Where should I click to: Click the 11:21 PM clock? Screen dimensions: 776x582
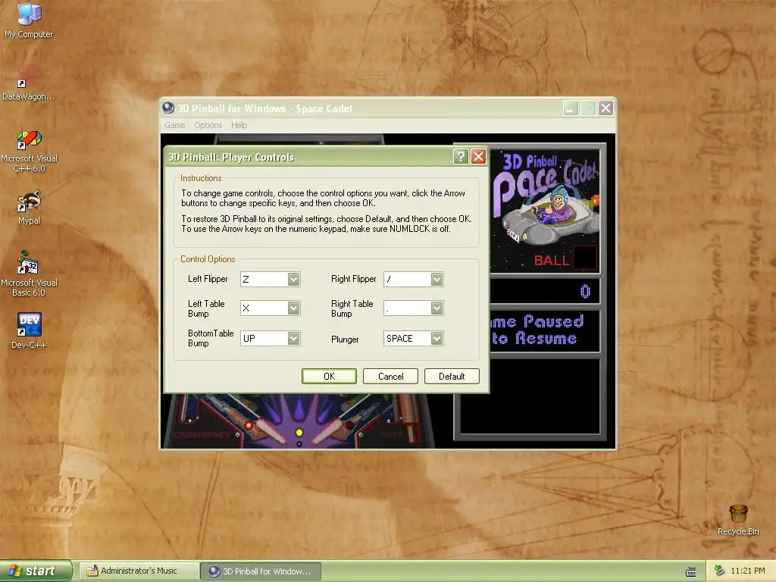coord(748,571)
